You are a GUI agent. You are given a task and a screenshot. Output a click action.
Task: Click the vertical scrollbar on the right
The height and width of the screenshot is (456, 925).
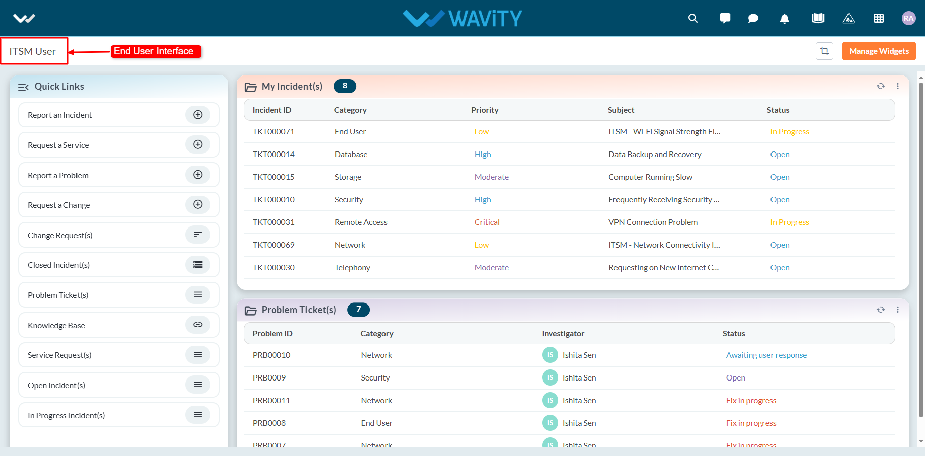tap(921, 249)
